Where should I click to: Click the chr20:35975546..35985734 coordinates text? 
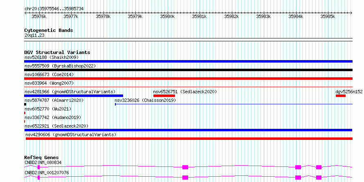54,9
